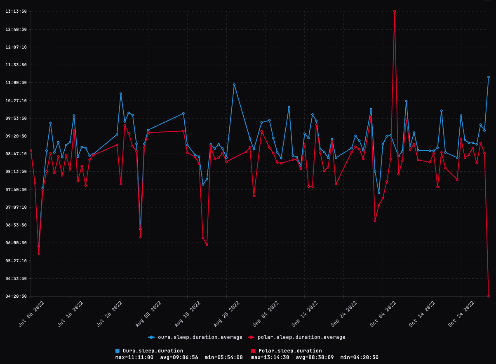Click the blue peak near Aug 25
The height and width of the screenshot is (364, 496).
point(234,84)
